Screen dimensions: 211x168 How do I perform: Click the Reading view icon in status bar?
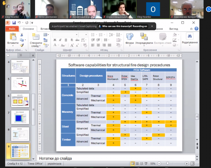(x=141, y=164)
